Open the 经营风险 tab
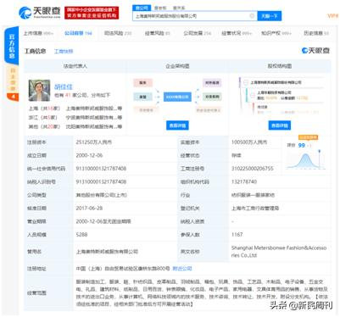 157,33
